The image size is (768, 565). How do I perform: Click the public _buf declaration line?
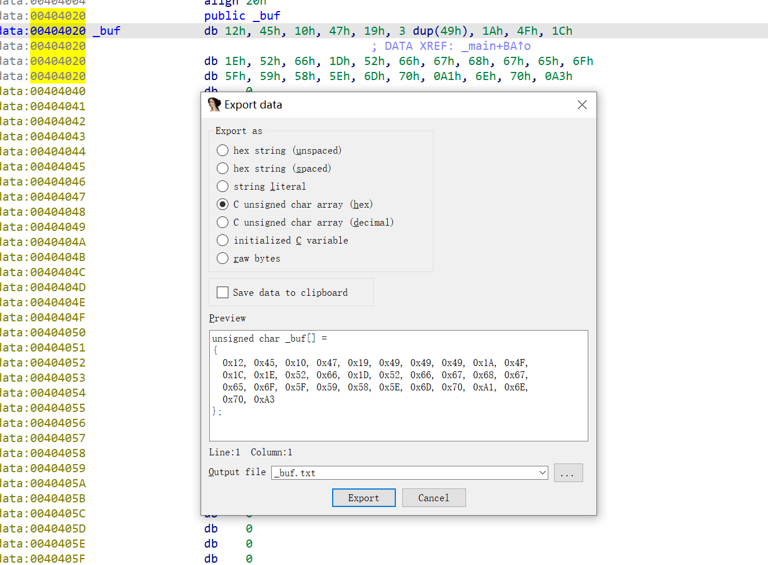242,16
